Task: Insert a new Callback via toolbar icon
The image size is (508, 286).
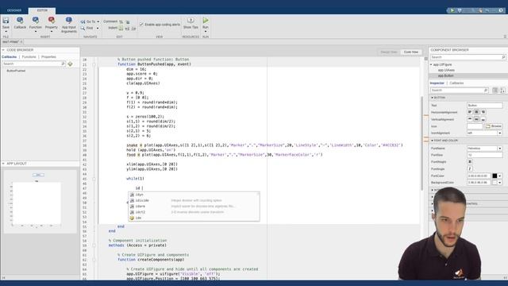Action: (x=20, y=21)
